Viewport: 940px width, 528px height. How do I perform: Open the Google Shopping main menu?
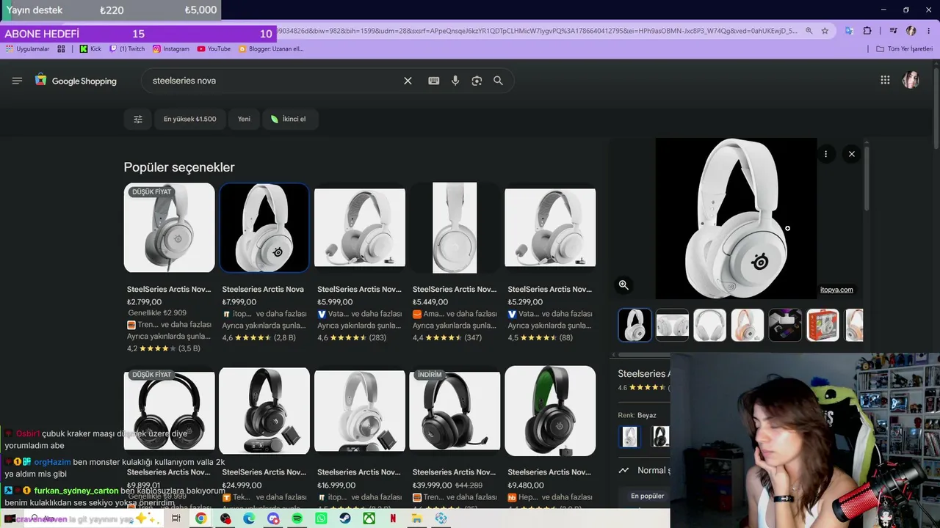17,81
